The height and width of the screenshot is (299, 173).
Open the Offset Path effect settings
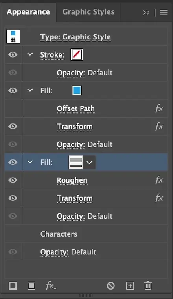click(x=75, y=109)
